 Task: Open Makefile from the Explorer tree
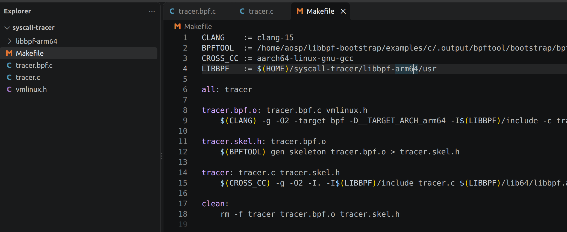coord(79,53)
